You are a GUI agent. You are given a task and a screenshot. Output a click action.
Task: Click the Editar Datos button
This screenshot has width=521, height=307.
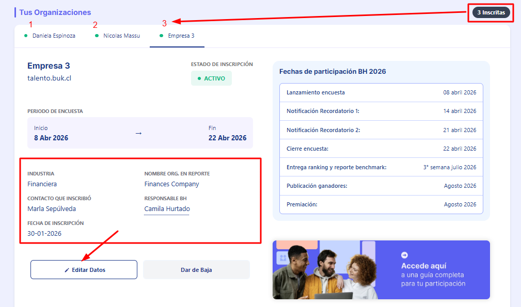(x=84, y=270)
